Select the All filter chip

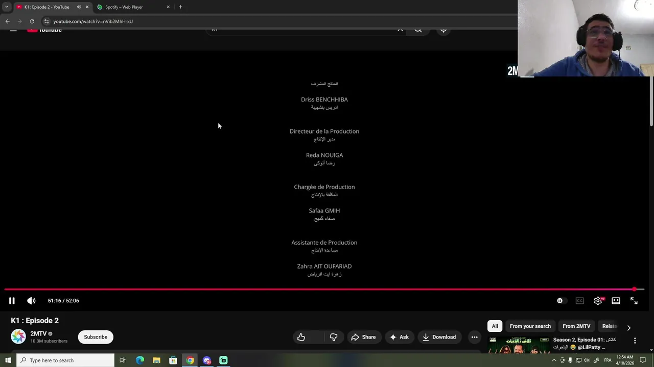pyautogui.click(x=495, y=326)
